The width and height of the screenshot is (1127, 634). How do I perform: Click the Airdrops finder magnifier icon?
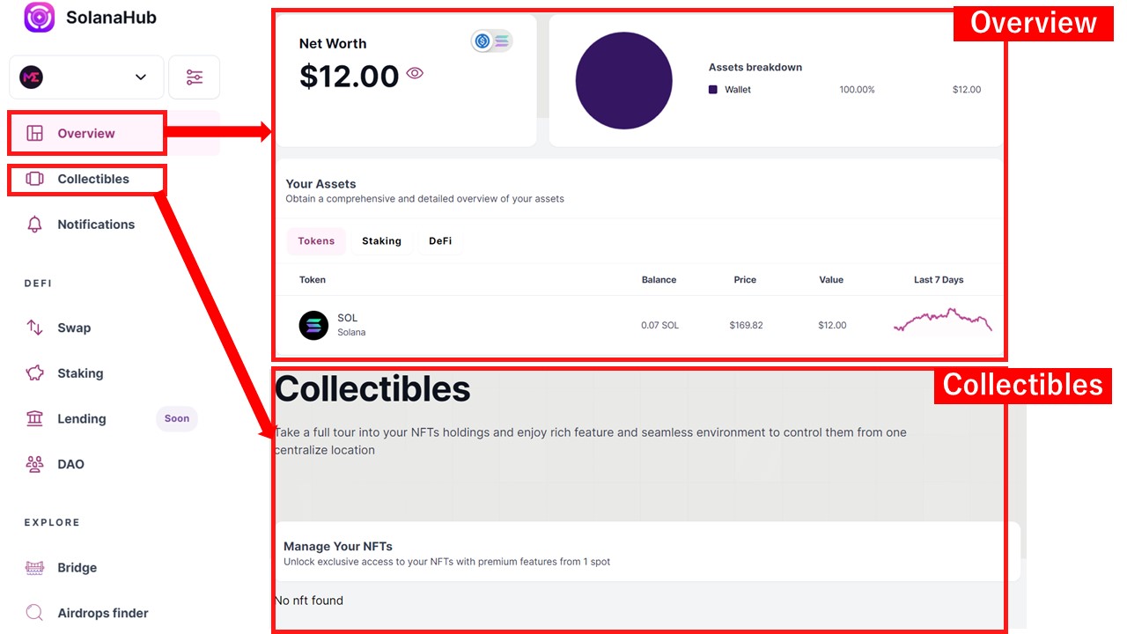(x=35, y=612)
